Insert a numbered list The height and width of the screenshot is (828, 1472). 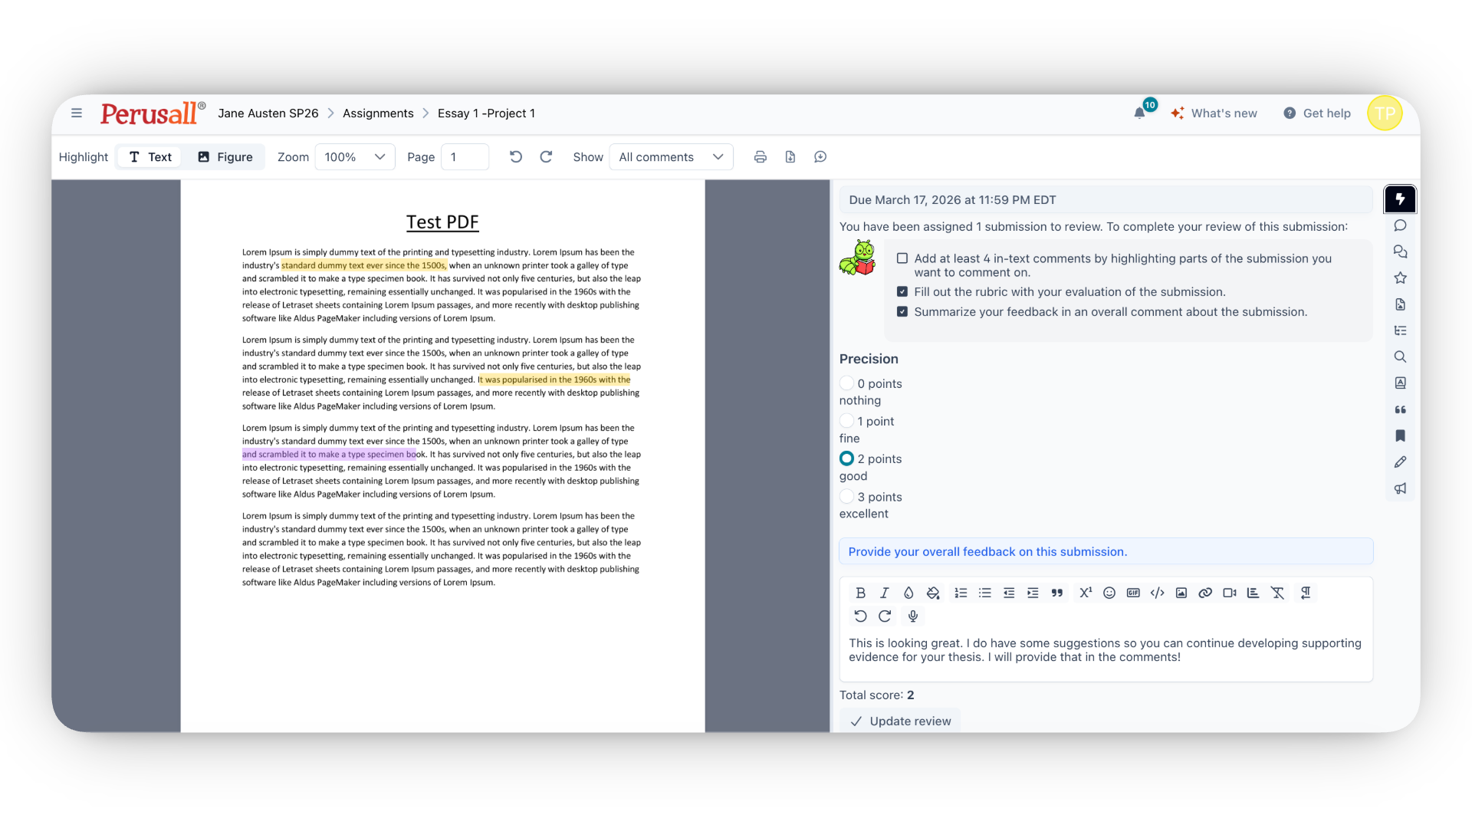pyautogui.click(x=961, y=593)
